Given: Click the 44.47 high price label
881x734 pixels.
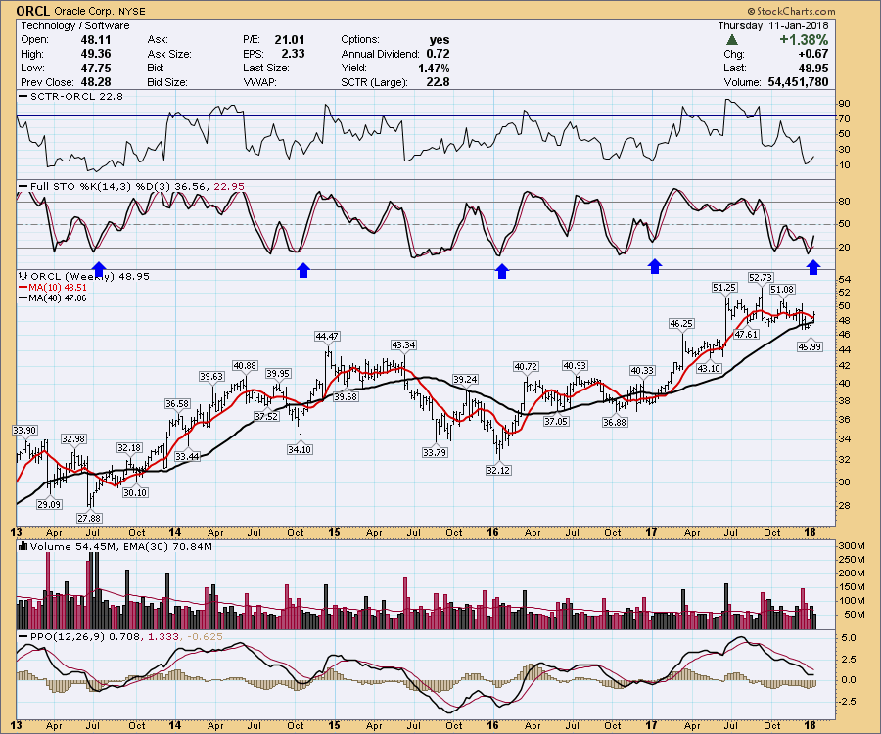Looking at the screenshot, I should pyautogui.click(x=327, y=336).
